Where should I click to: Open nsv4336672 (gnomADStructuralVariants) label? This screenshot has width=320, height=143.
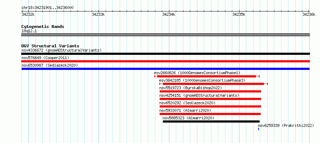coord(61,50)
